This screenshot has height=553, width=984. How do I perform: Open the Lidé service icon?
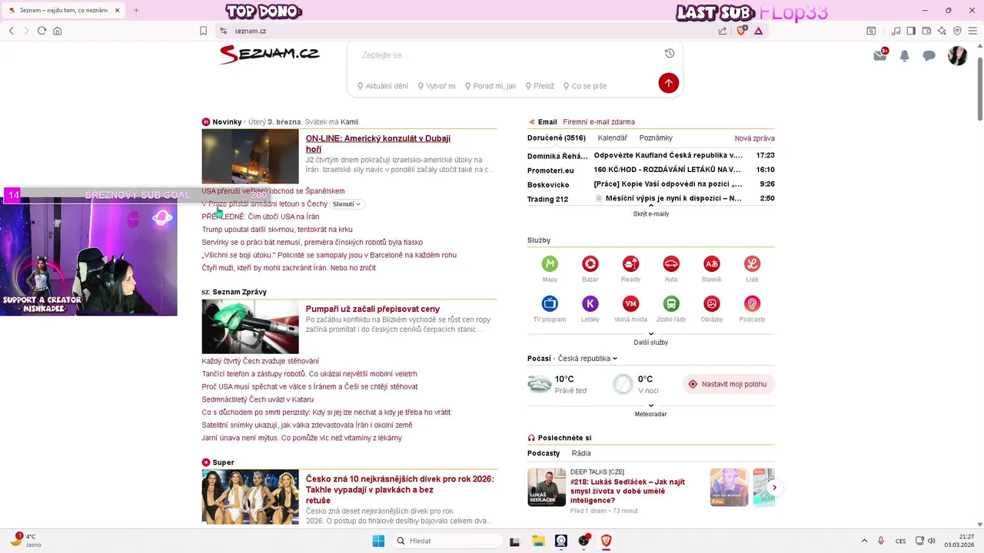[x=752, y=263]
